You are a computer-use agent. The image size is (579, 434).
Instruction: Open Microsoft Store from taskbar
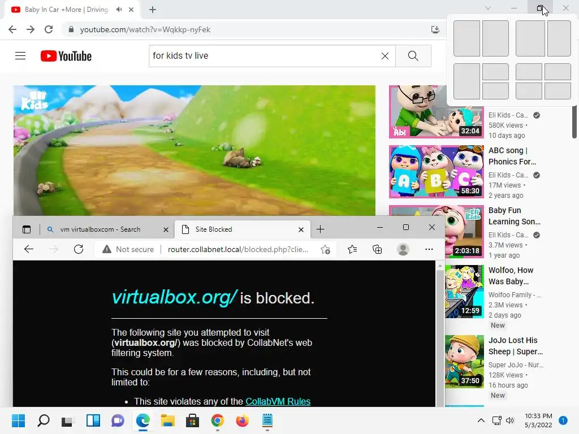[x=192, y=420]
